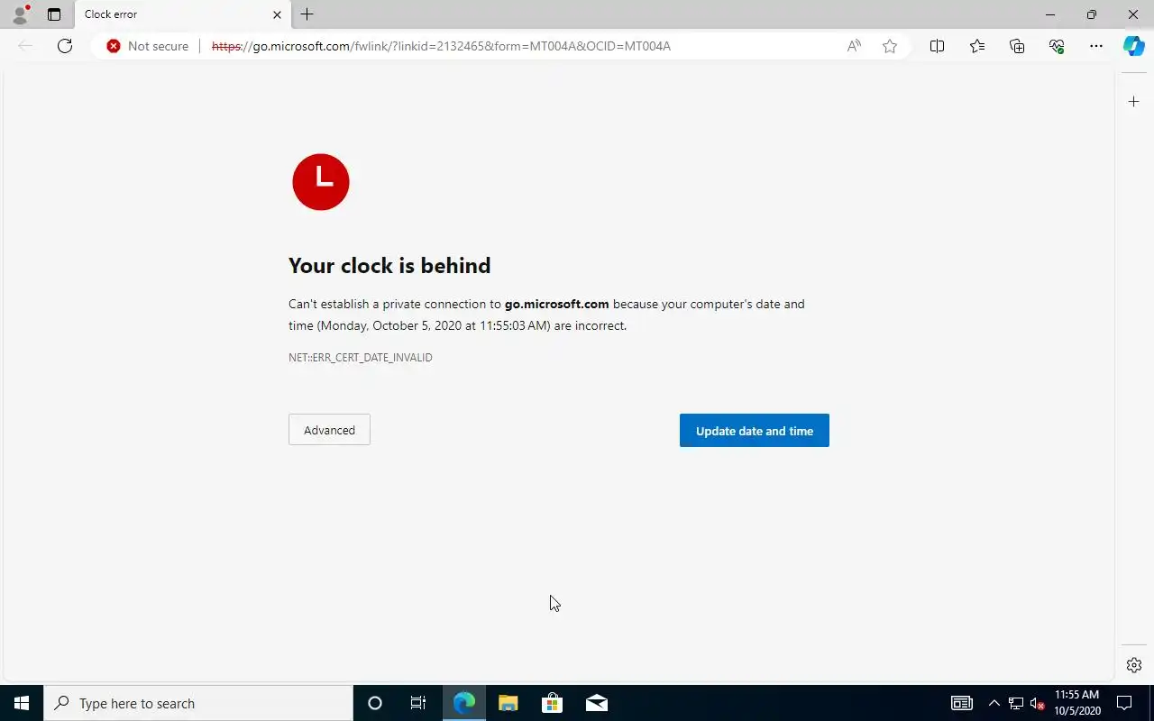Click the Not secure site indicator
Screen dimensions: 1154x721
[x=148, y=46]
